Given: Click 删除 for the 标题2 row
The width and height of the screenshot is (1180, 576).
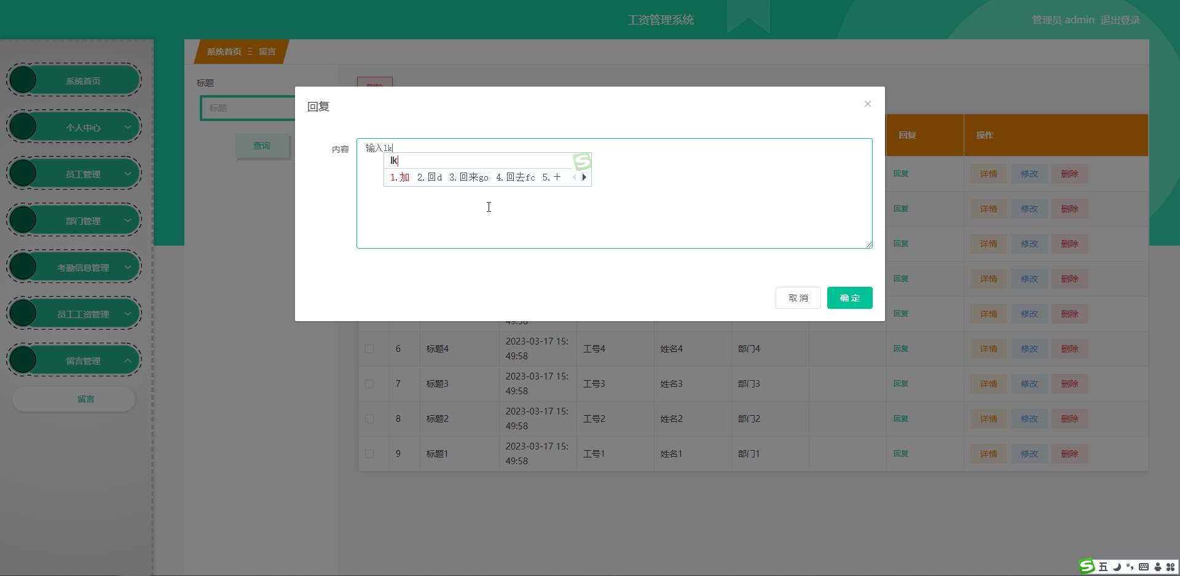Looking at the screenshot, I should click(x=1070, y=419).
